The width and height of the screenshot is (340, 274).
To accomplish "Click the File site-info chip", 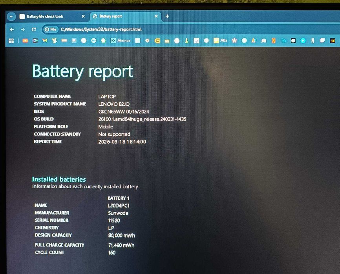I will [51, 29].
